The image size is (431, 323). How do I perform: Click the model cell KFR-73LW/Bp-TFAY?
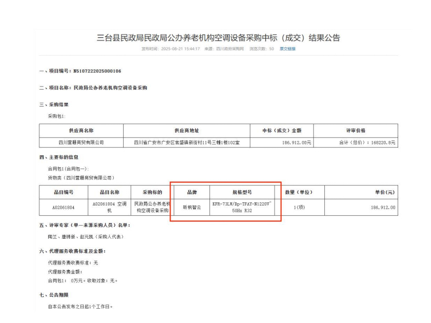242,207
